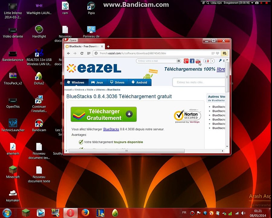
Task: Click the Bandicam camera screenshot icon
Action: tap(257, 3)
